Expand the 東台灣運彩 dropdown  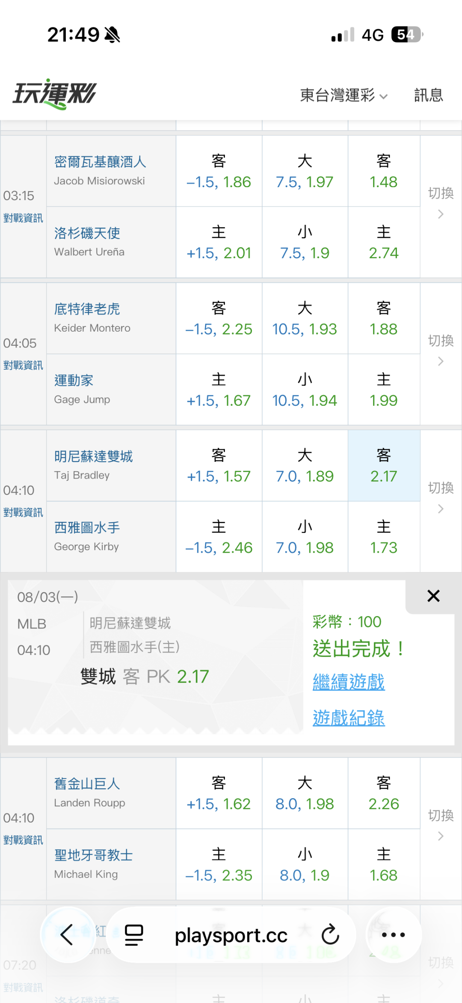tap(344, 95)
